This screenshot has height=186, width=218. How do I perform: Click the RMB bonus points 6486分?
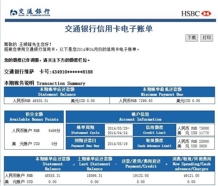tap(54, 131)
